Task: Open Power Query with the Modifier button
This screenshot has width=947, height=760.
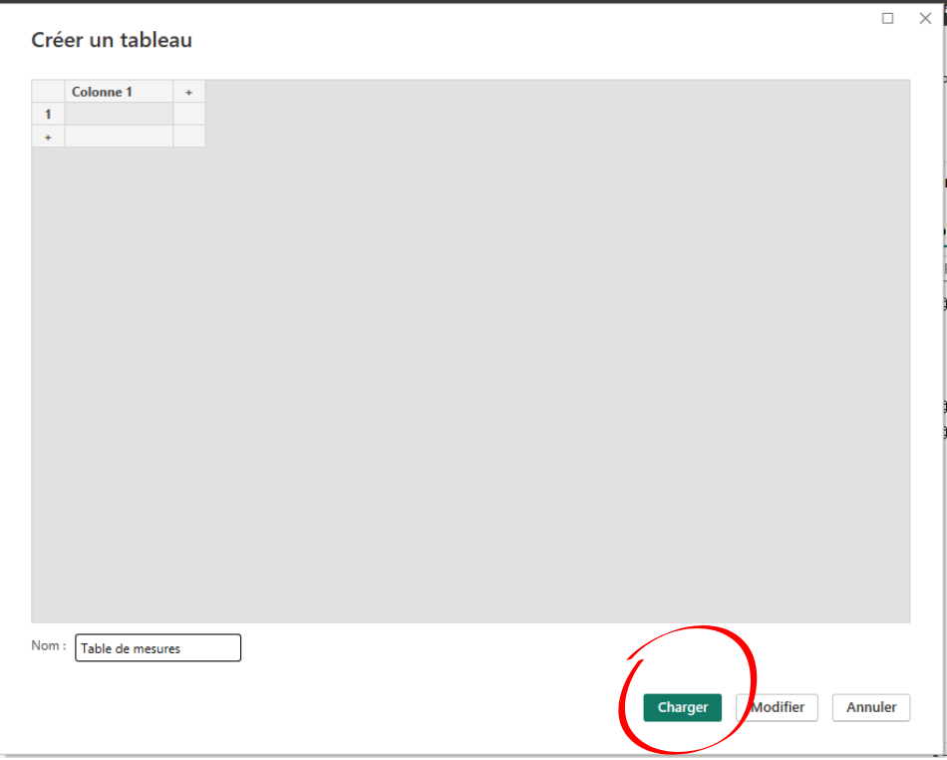Action: 777,707
